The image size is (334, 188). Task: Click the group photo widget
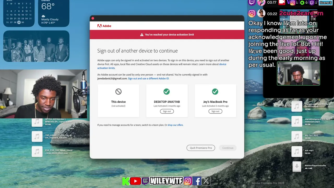tap(36, 46)
